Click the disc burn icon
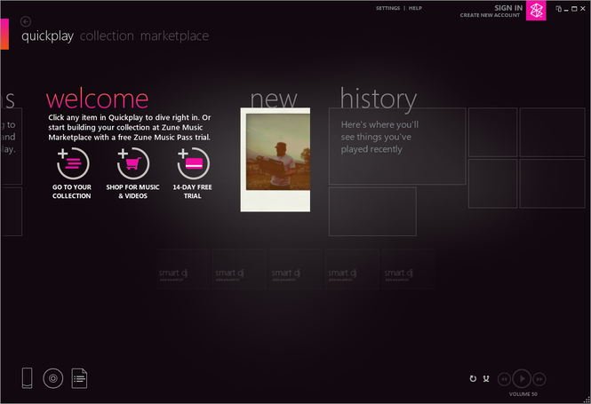This screenshot has height=404, width=591. pyautogui.click(x=53, y=378)
